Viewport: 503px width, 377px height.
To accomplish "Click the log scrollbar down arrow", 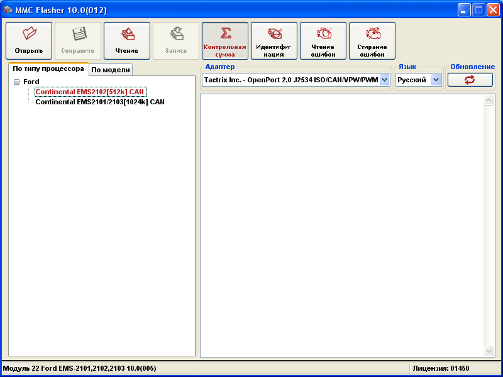I will pos(489,351).
